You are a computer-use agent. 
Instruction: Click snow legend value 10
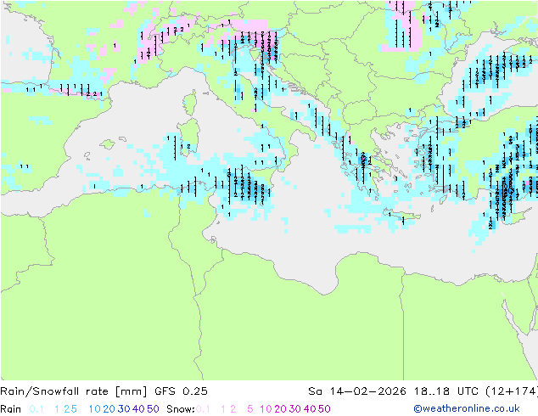(266, 409)
